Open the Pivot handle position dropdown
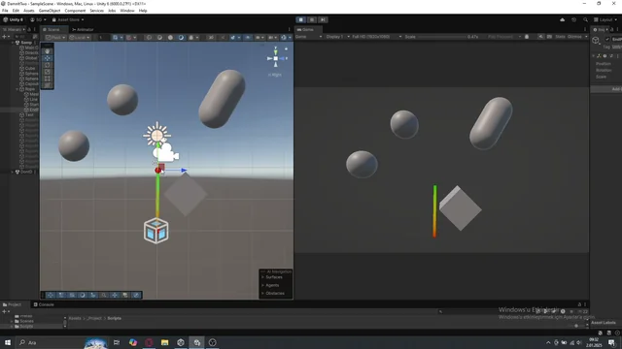622x349 pixels. click(x=55, y=38)
